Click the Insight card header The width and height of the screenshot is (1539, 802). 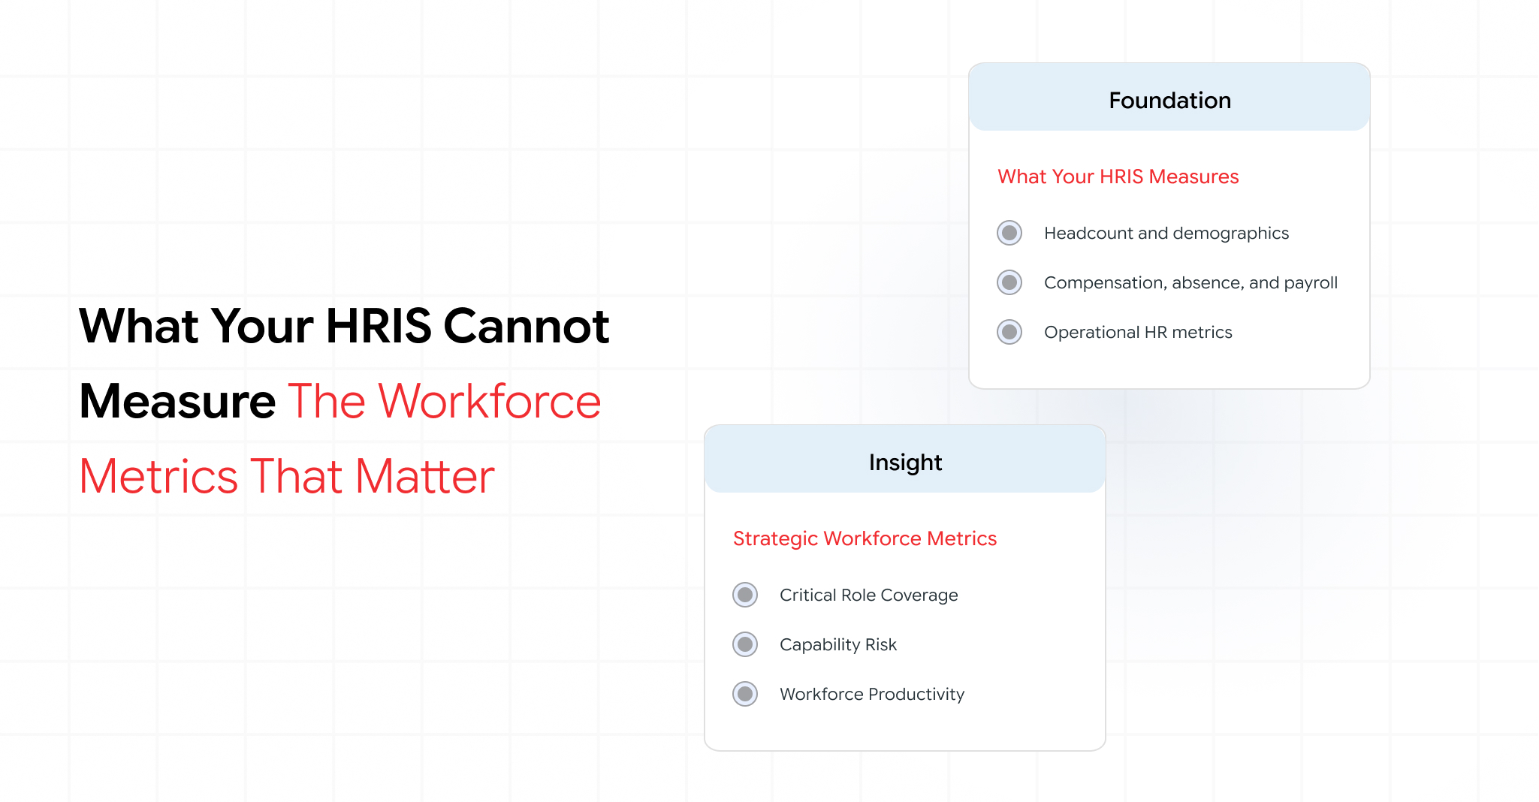(x=905, y=460)
